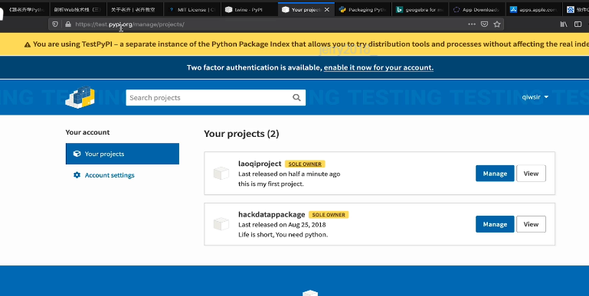Open the Firefox library icon
589x296 pixels.
tap(564, 24)
